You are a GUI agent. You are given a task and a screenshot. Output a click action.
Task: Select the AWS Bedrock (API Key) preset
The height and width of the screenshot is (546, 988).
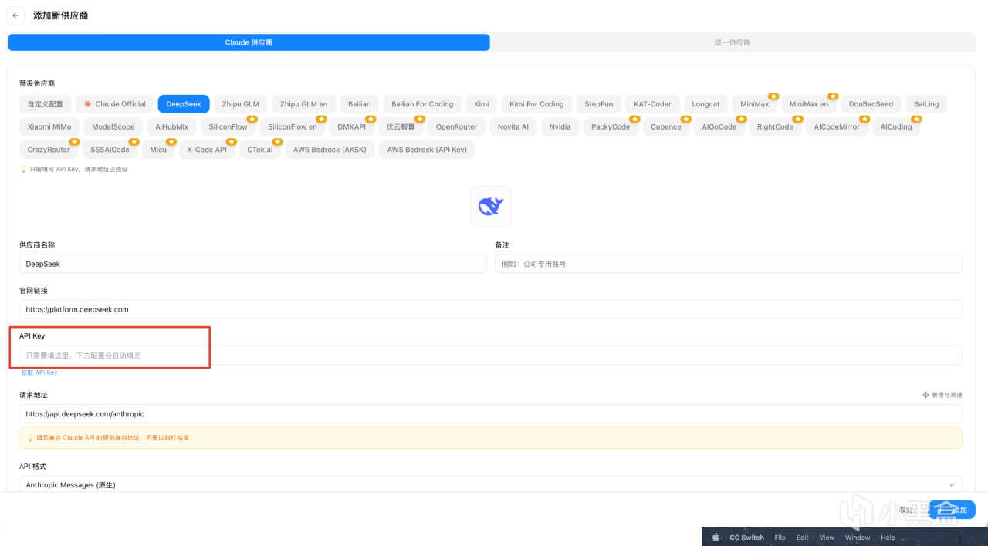(427, 150)
